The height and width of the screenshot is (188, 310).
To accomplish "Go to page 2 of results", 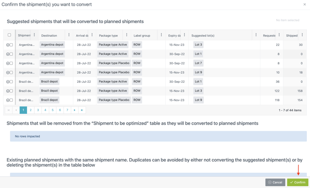I will [x=31, y=110].
